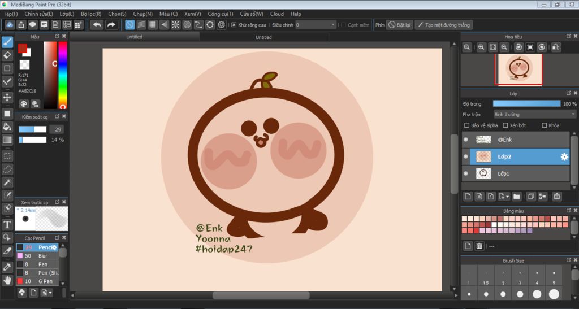Toggle the Cạnh mềm checkbox
This screenshot has height=309, width=579.
(343, 25)
